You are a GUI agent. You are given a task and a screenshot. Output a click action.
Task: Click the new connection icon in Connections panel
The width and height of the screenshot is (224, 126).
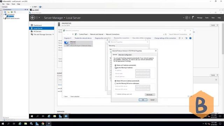point(5,12)
